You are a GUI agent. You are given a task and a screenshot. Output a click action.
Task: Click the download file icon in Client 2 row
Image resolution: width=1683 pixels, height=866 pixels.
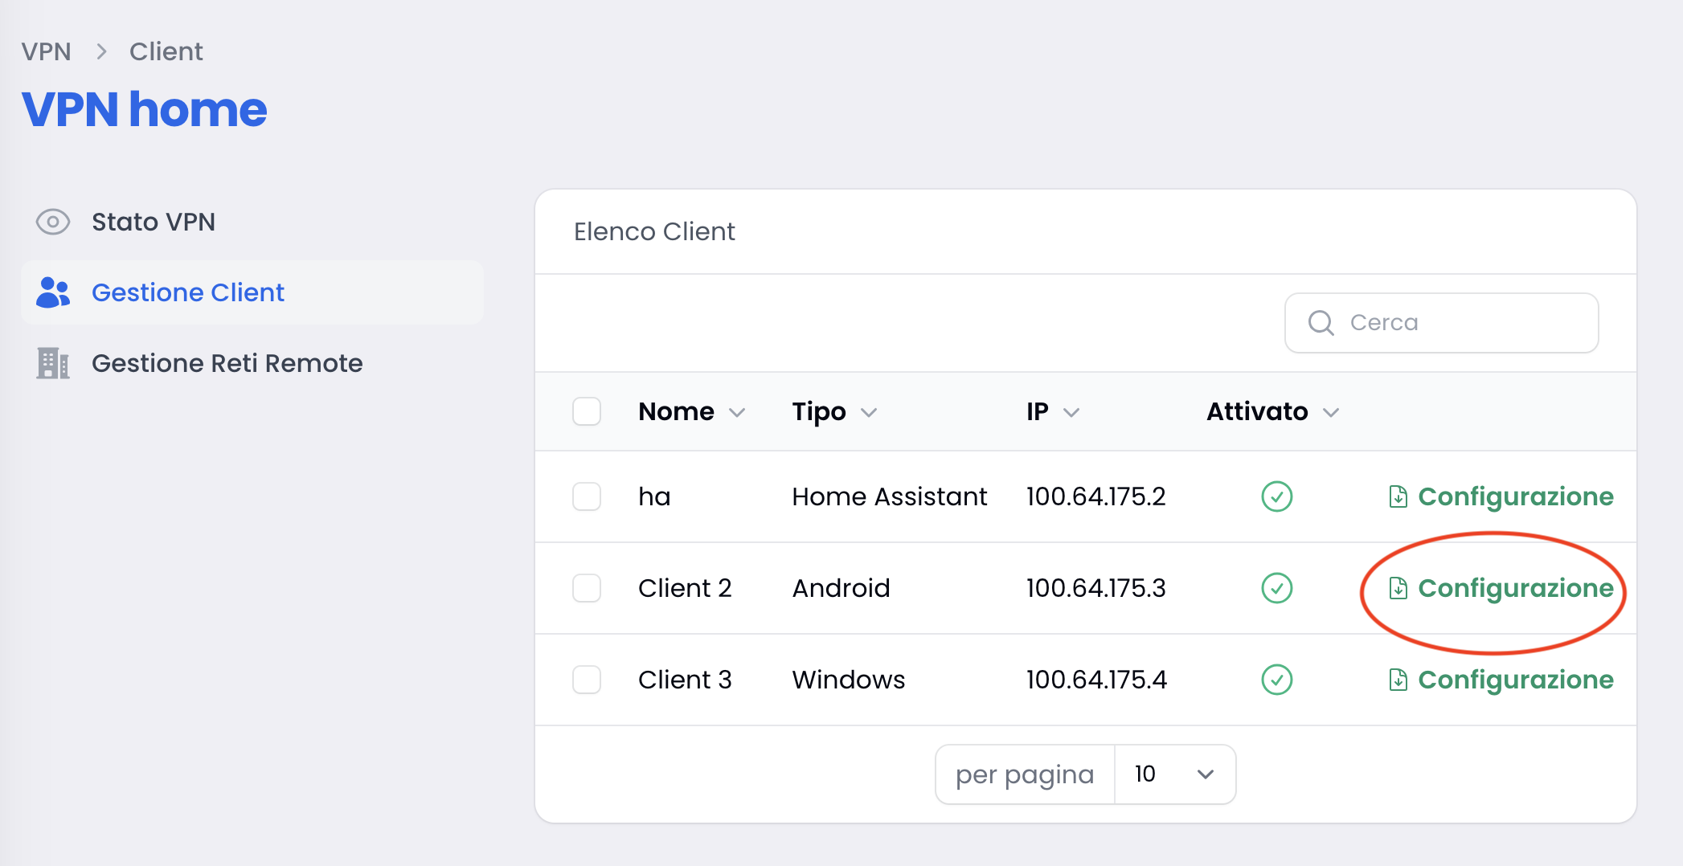pos(1398,588)
